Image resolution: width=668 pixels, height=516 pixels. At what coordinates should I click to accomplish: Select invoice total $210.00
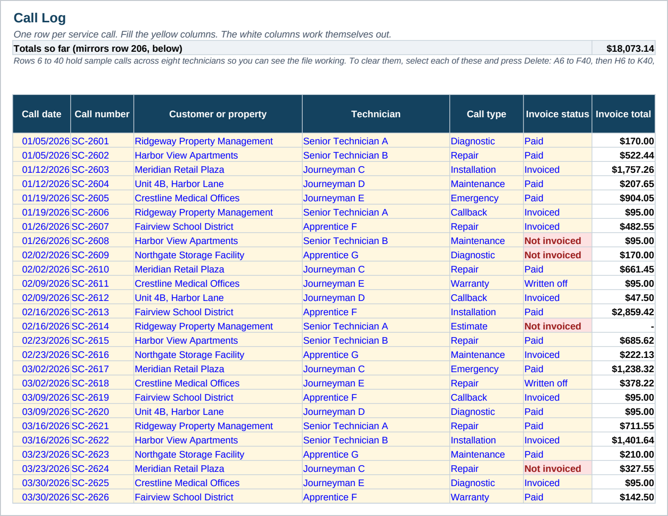pos(623,454)
